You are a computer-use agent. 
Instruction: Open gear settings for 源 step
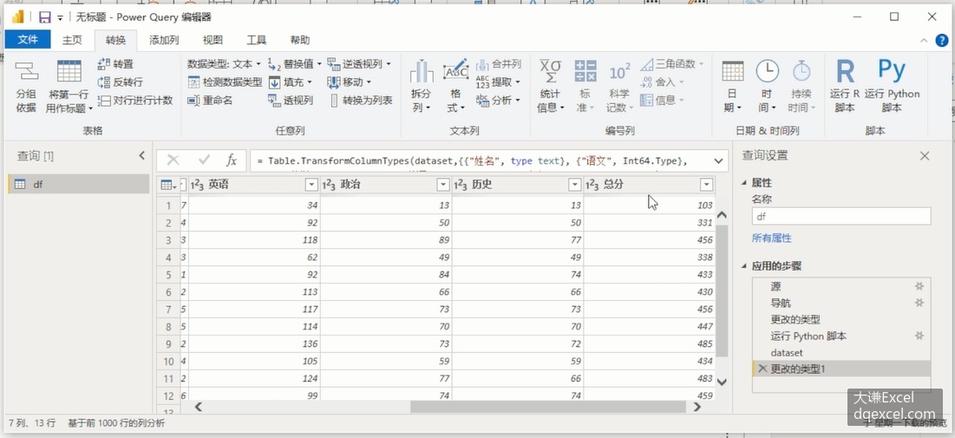tap(919, 286)
